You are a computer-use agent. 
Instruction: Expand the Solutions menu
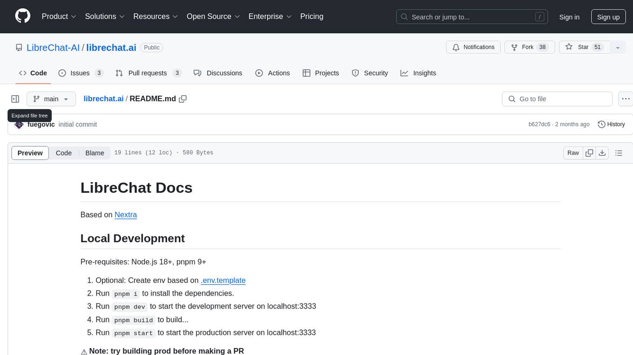tap(105, 17)
